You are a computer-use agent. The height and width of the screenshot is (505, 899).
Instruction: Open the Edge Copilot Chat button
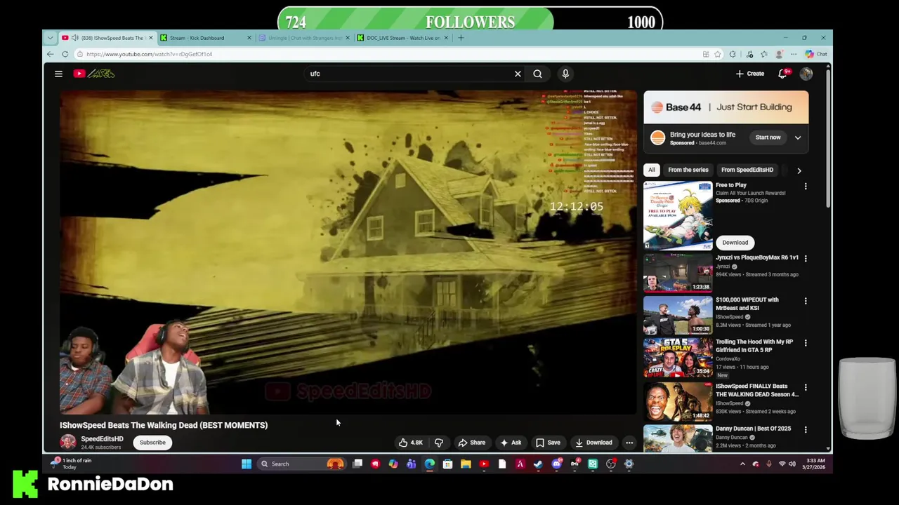pyautogui.click(x=816, y=54)
